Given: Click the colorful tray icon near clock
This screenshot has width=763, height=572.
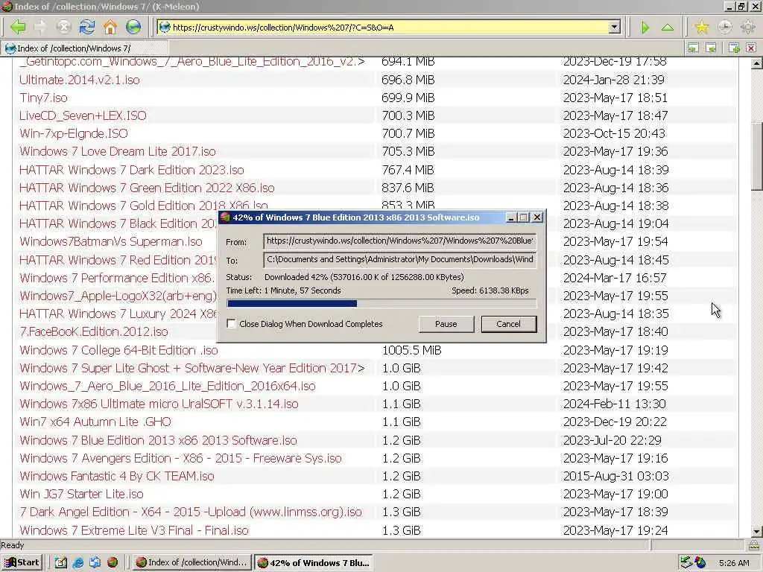Looking at the screenshot, I should 700,563.
